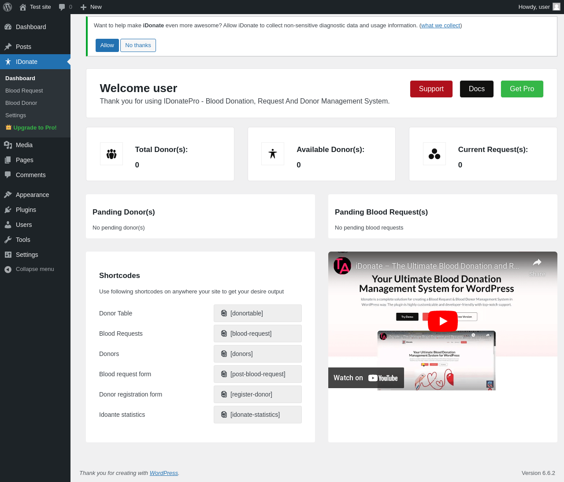Click the Allow button
564x482 pixels.
coord(107,45)
